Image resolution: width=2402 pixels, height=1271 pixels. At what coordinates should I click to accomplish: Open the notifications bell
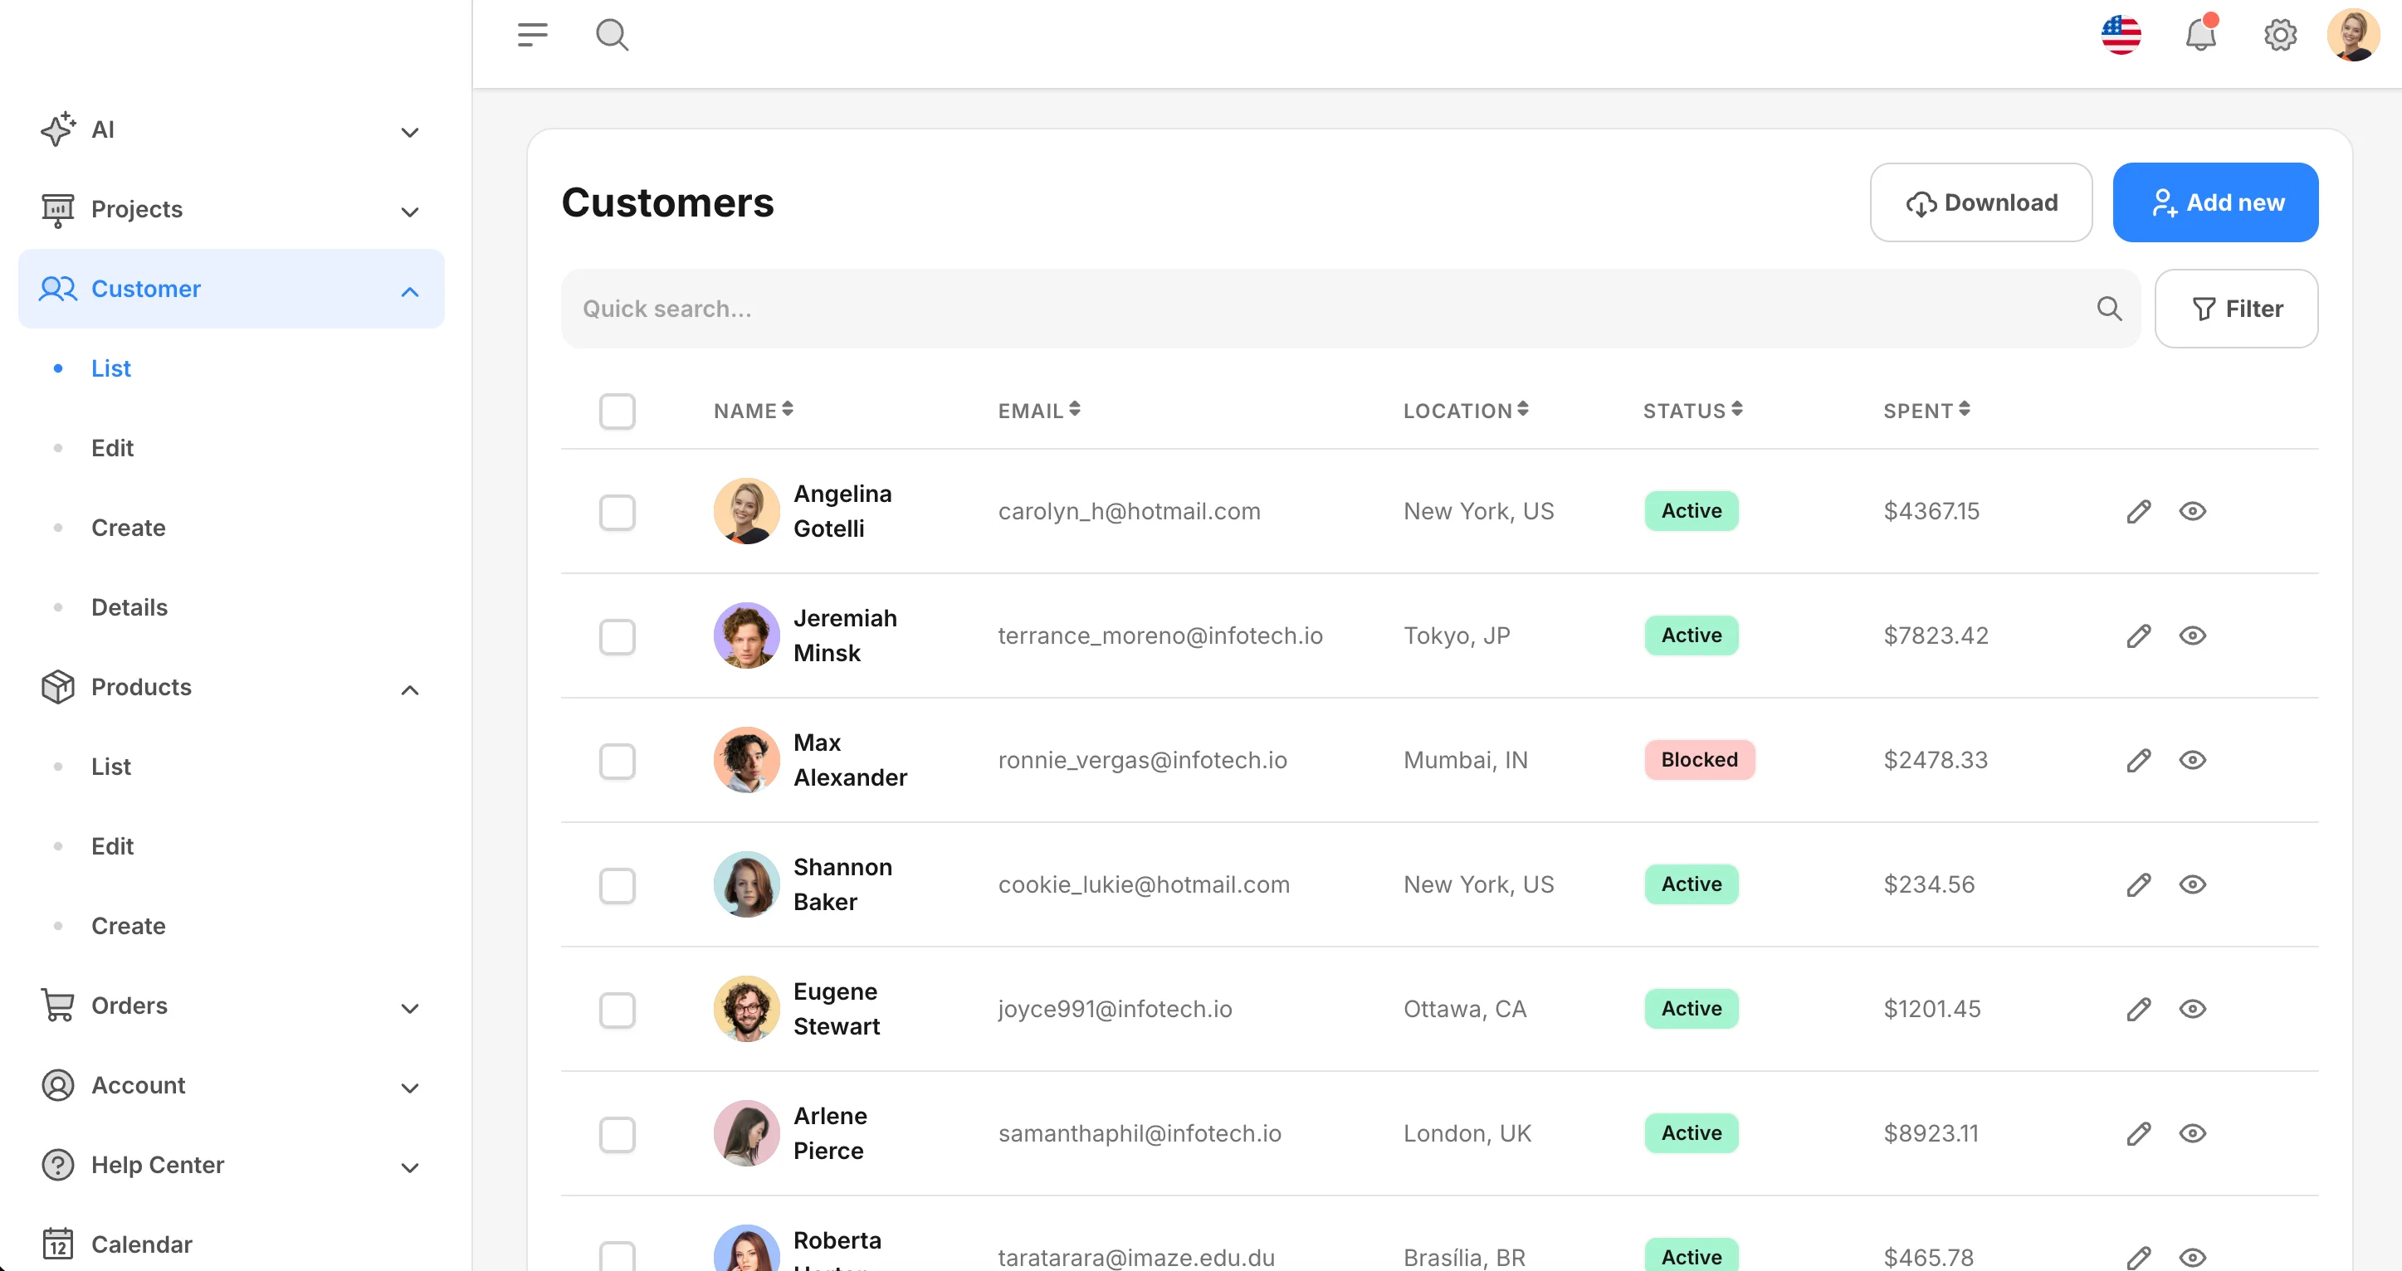pyautogui.click(x=2199, y=35)
